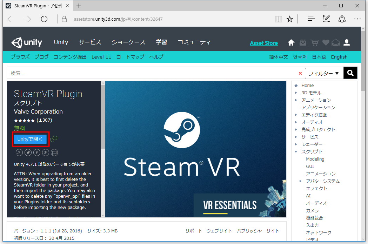Click the search magnifier button
This screenshot has height=244, width=368.
pyautogui.click(x=350, y=73)
